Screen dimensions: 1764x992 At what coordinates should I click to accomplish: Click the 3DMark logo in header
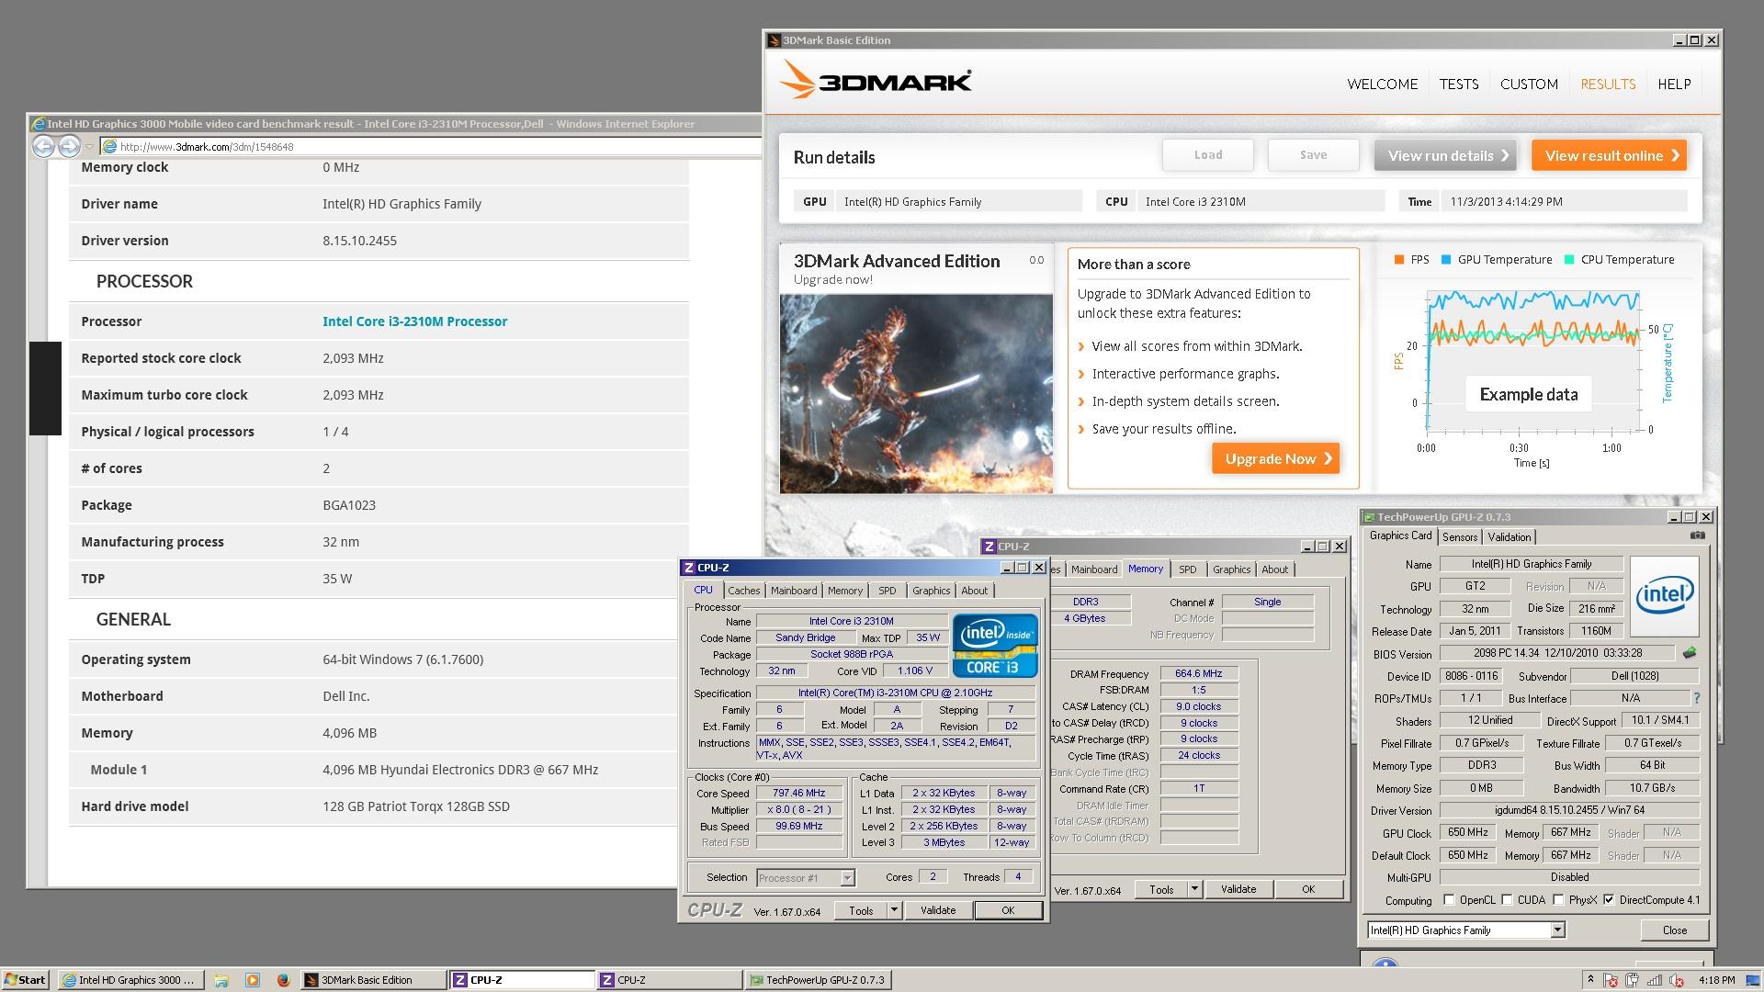876,81
